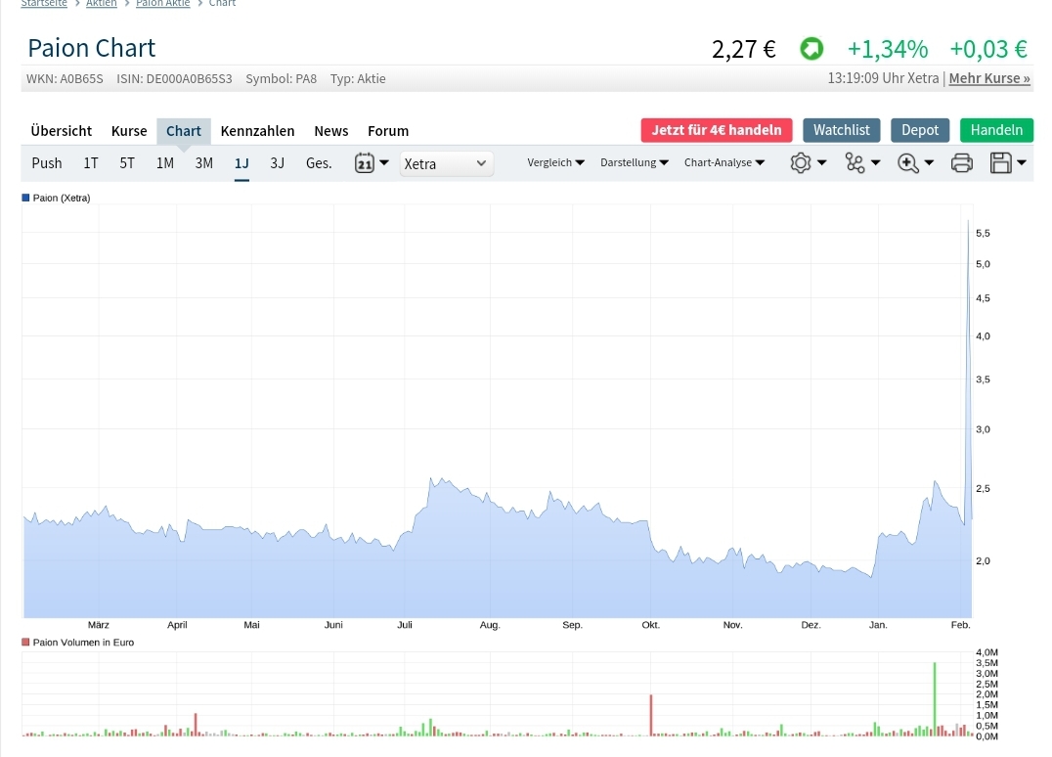This screenshot has height=757, width=1052.
Task: Add stock to Watchlist
Action: [842, 130]
